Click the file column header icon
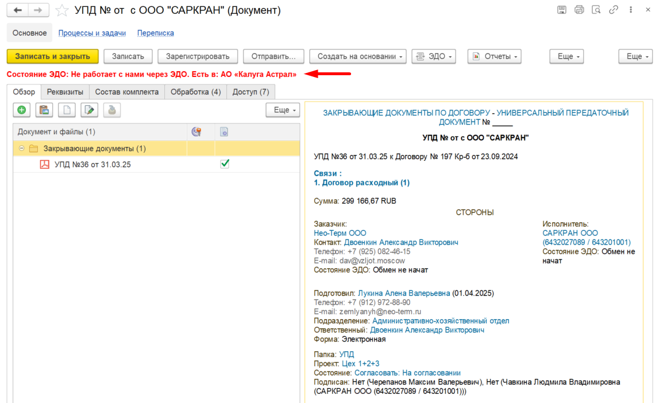The image size is (655, 403). [224, 132]
